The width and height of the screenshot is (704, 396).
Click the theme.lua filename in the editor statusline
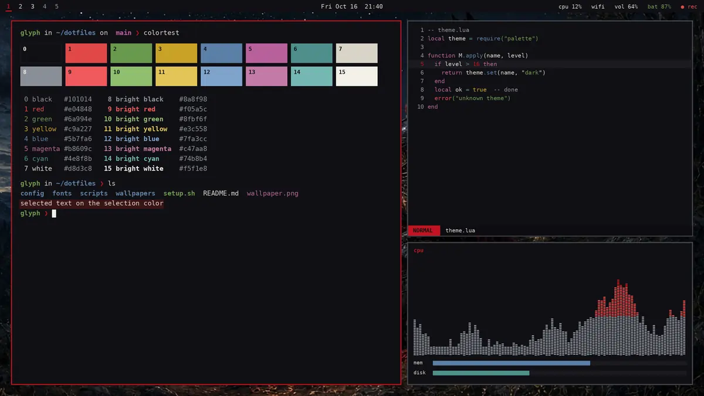click(461, 231)
